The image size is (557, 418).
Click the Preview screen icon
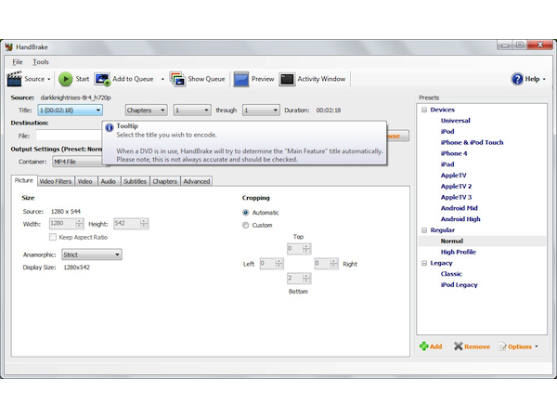tap(240, 79)
